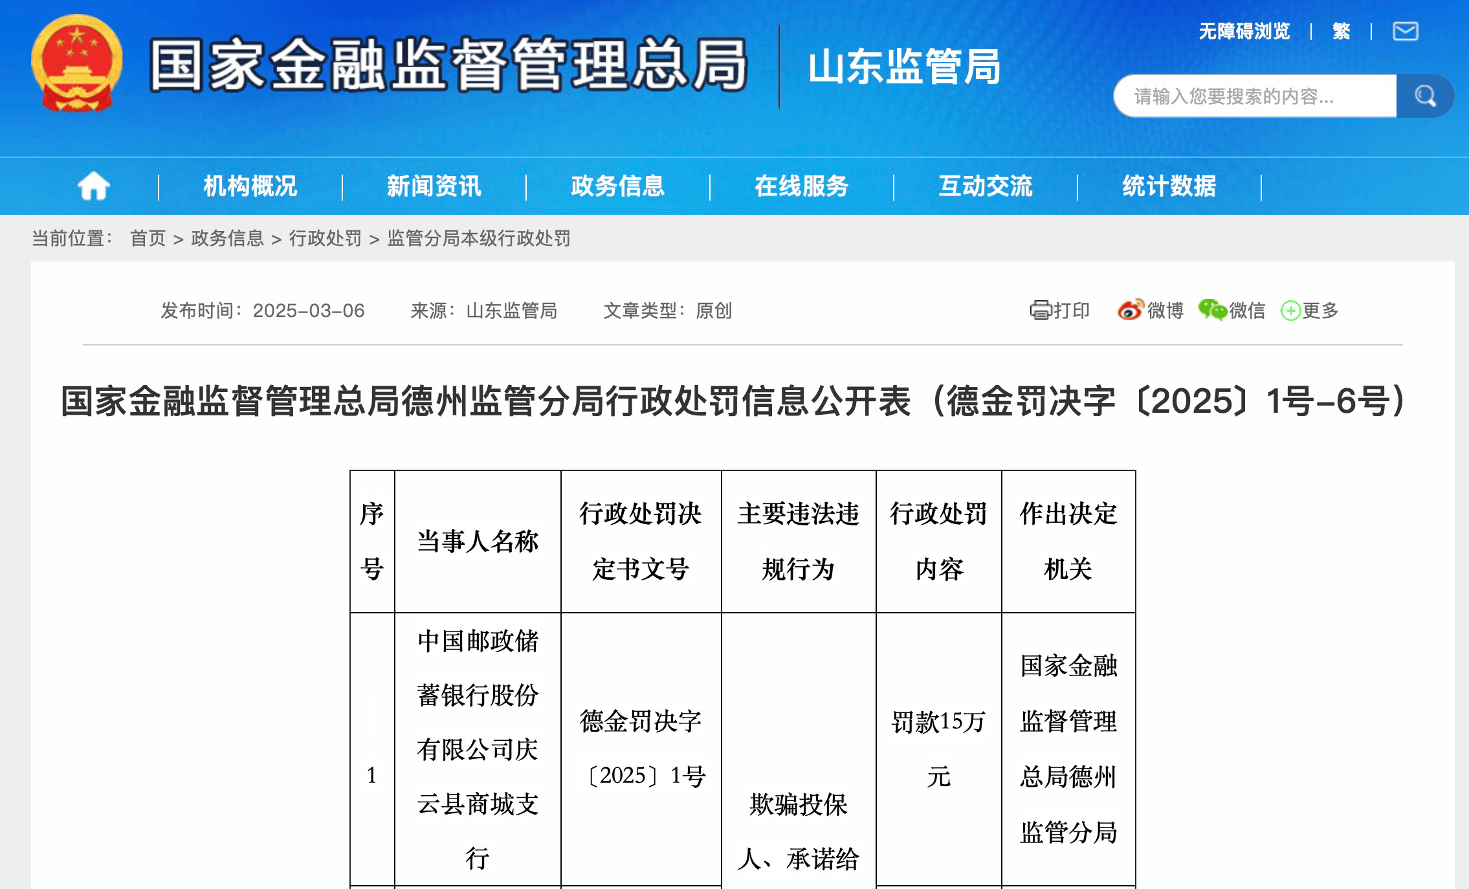Focus the search input field
The image size is (1469, 889).
[1255, 96]
